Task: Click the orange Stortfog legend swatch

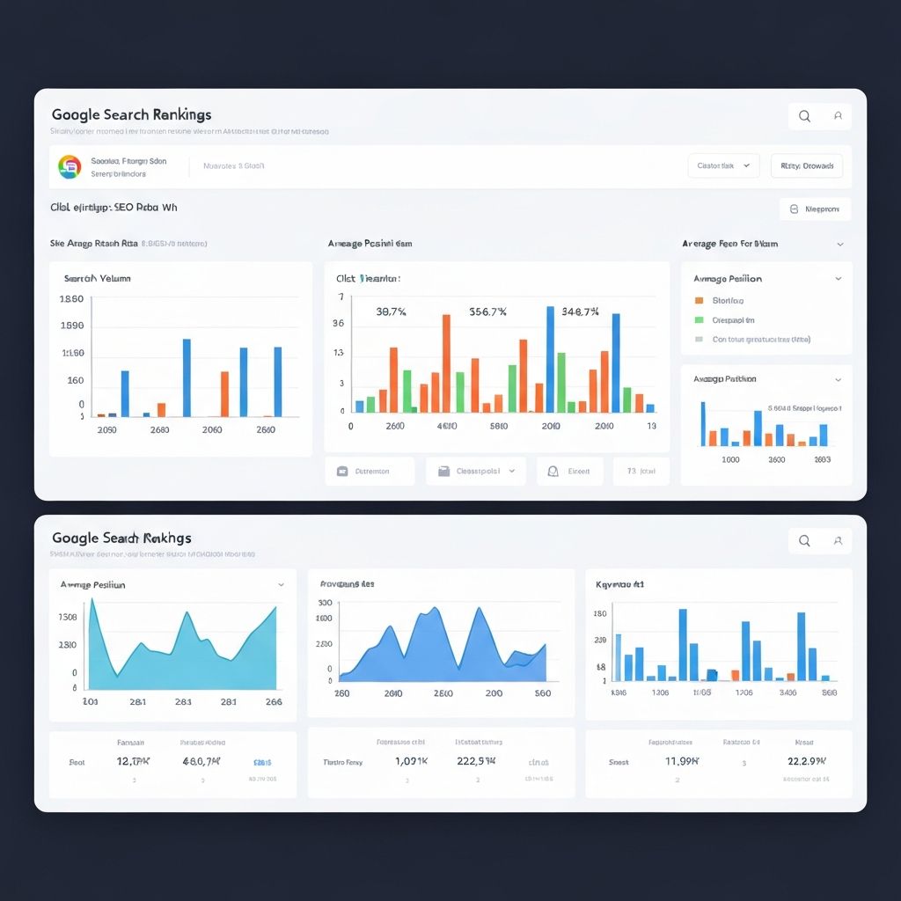Action: (699, 301)
